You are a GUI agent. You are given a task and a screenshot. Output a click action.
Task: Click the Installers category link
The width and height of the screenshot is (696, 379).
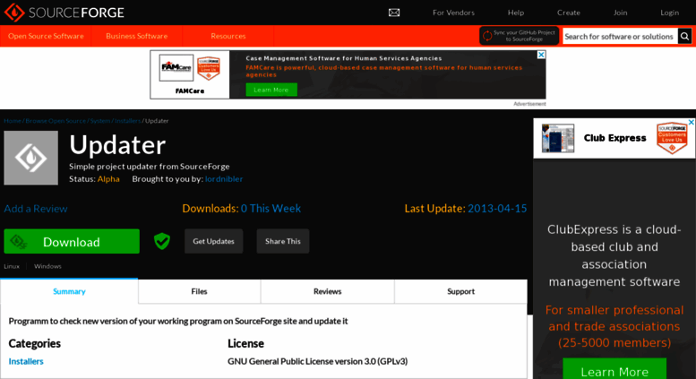tap(26, 361)
